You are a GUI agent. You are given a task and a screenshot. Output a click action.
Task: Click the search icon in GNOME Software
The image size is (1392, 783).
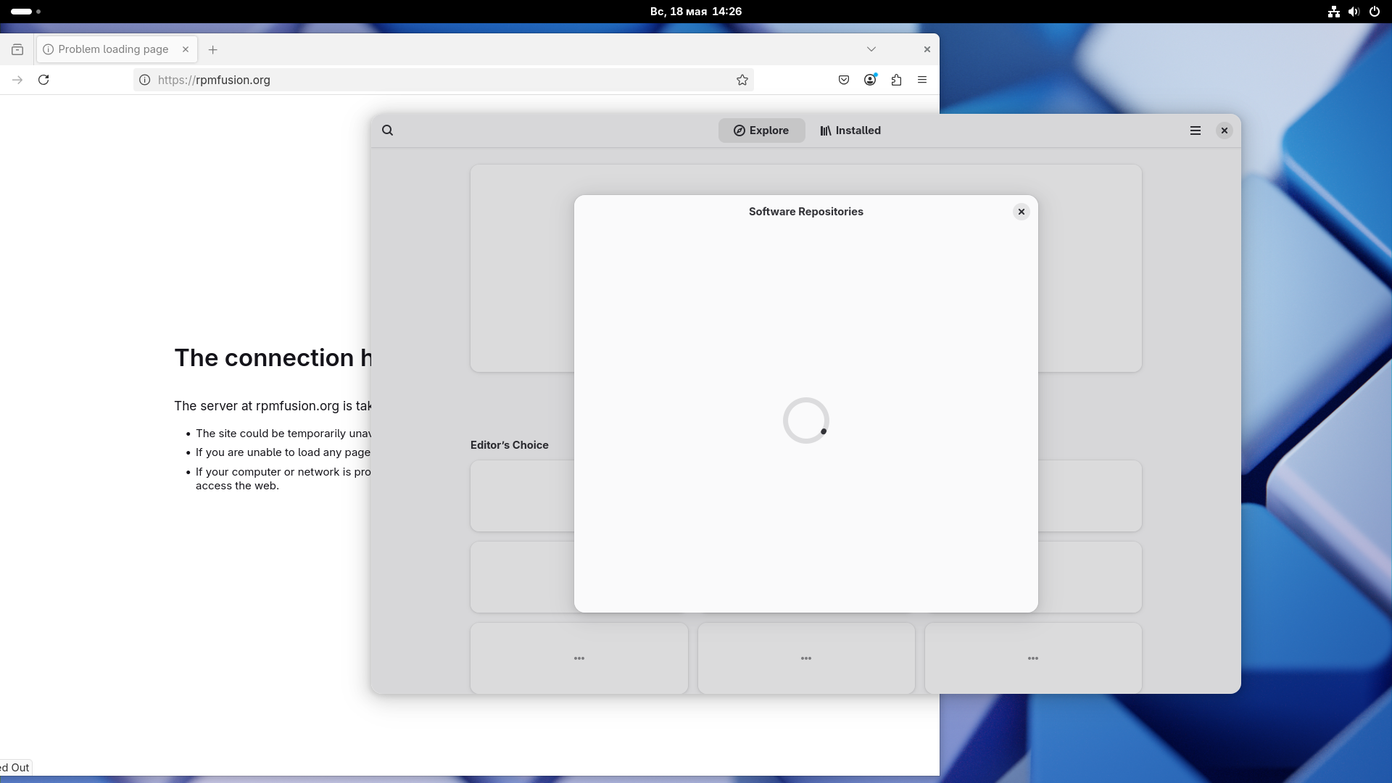(388, 130)
